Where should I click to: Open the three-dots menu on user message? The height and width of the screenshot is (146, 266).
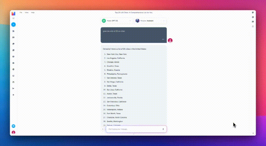163,39
